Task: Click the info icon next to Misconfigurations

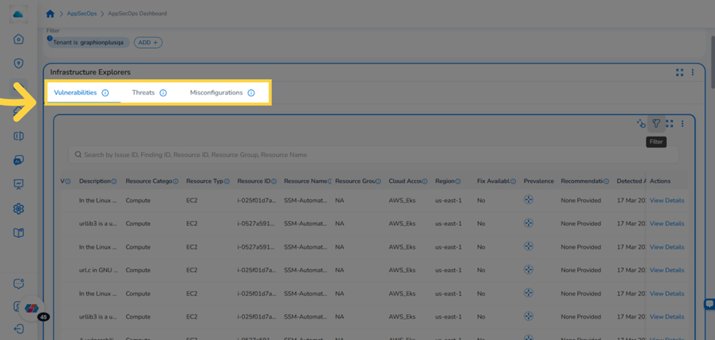Action: coord(251,93)
